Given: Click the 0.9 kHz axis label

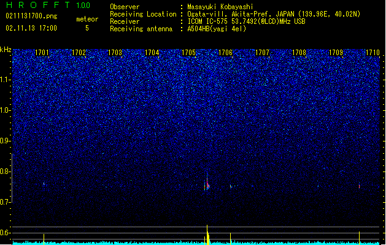Looking at the screenshot, I should click(6, 141).
